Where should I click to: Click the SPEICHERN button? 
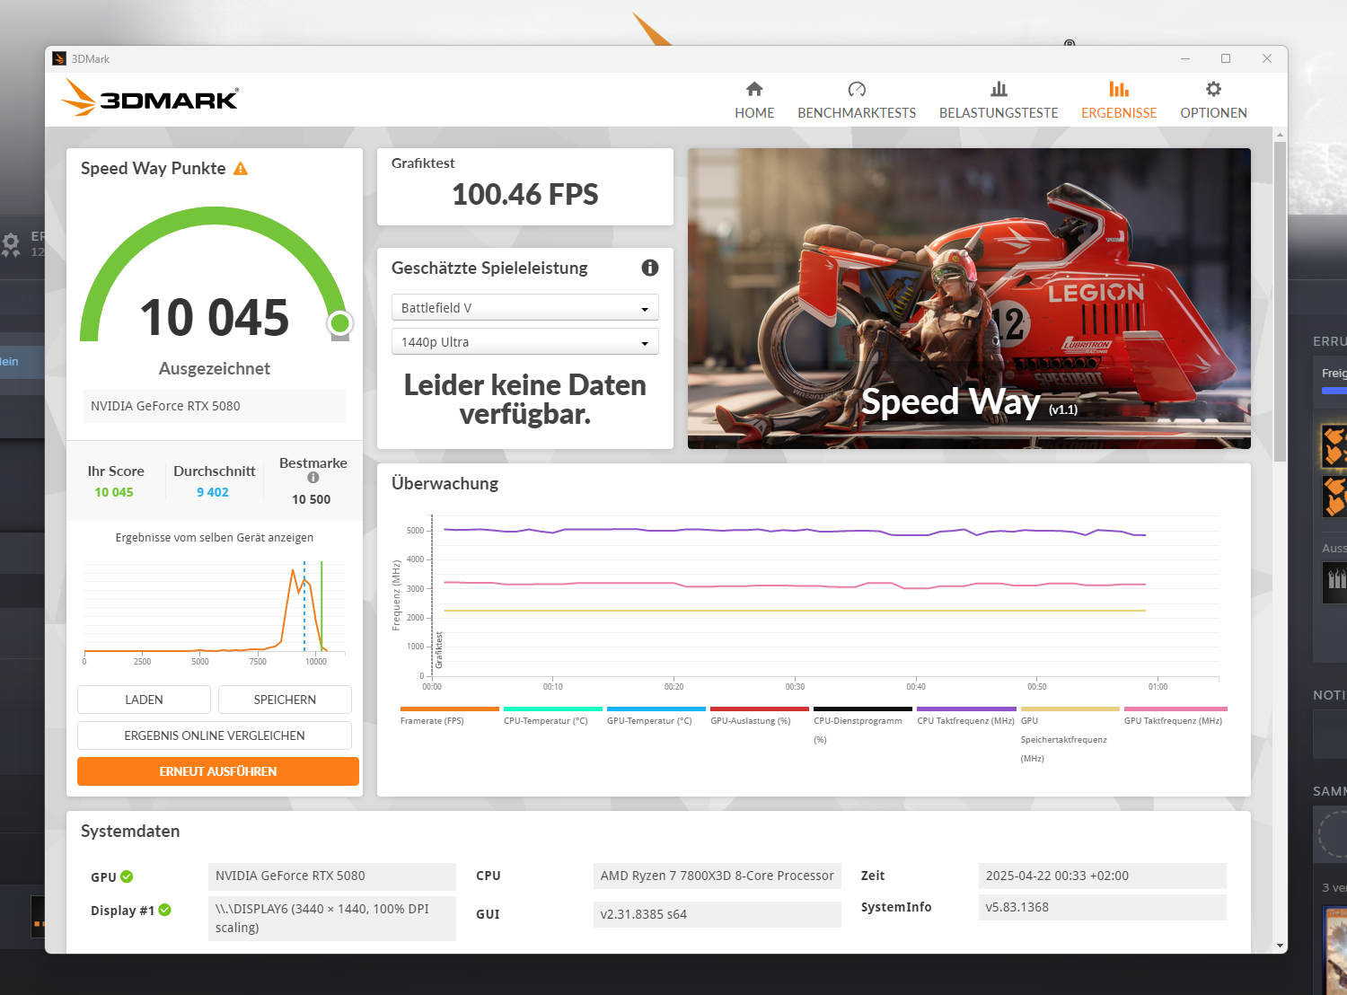(x=285, y=700)
